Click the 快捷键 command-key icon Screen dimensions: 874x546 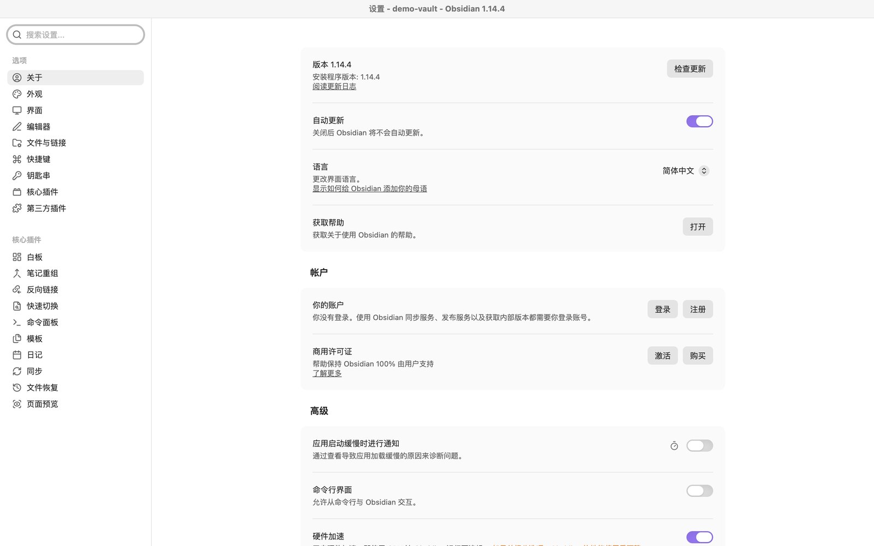(17, 159)
